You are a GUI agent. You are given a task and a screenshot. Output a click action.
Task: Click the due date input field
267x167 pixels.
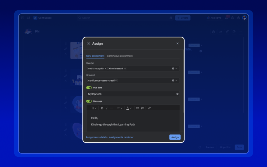coord(133,94)
